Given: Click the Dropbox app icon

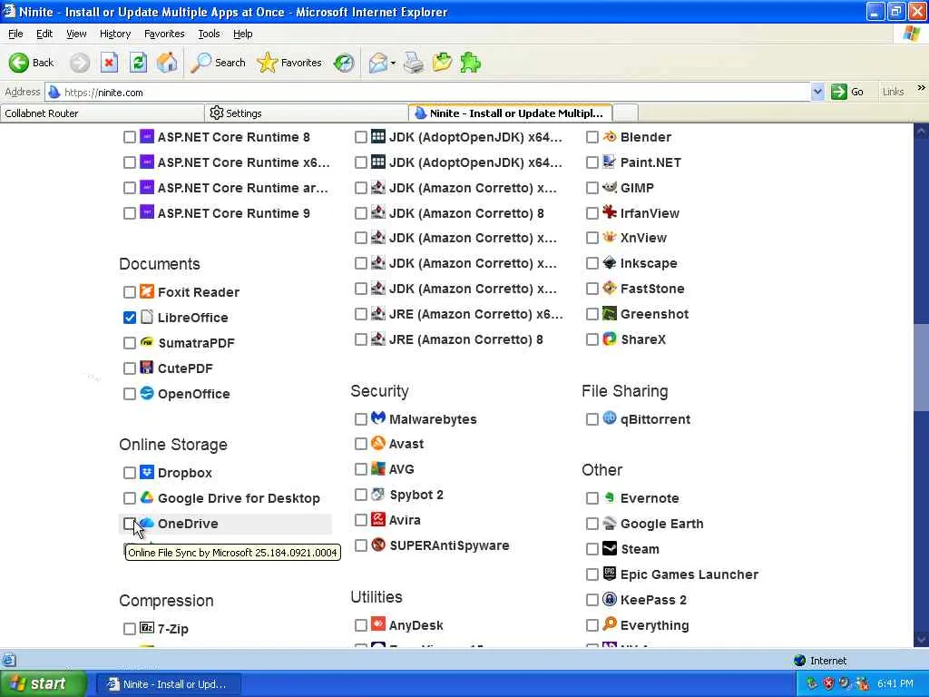Looking at the screenshot, I should (147, 472).
